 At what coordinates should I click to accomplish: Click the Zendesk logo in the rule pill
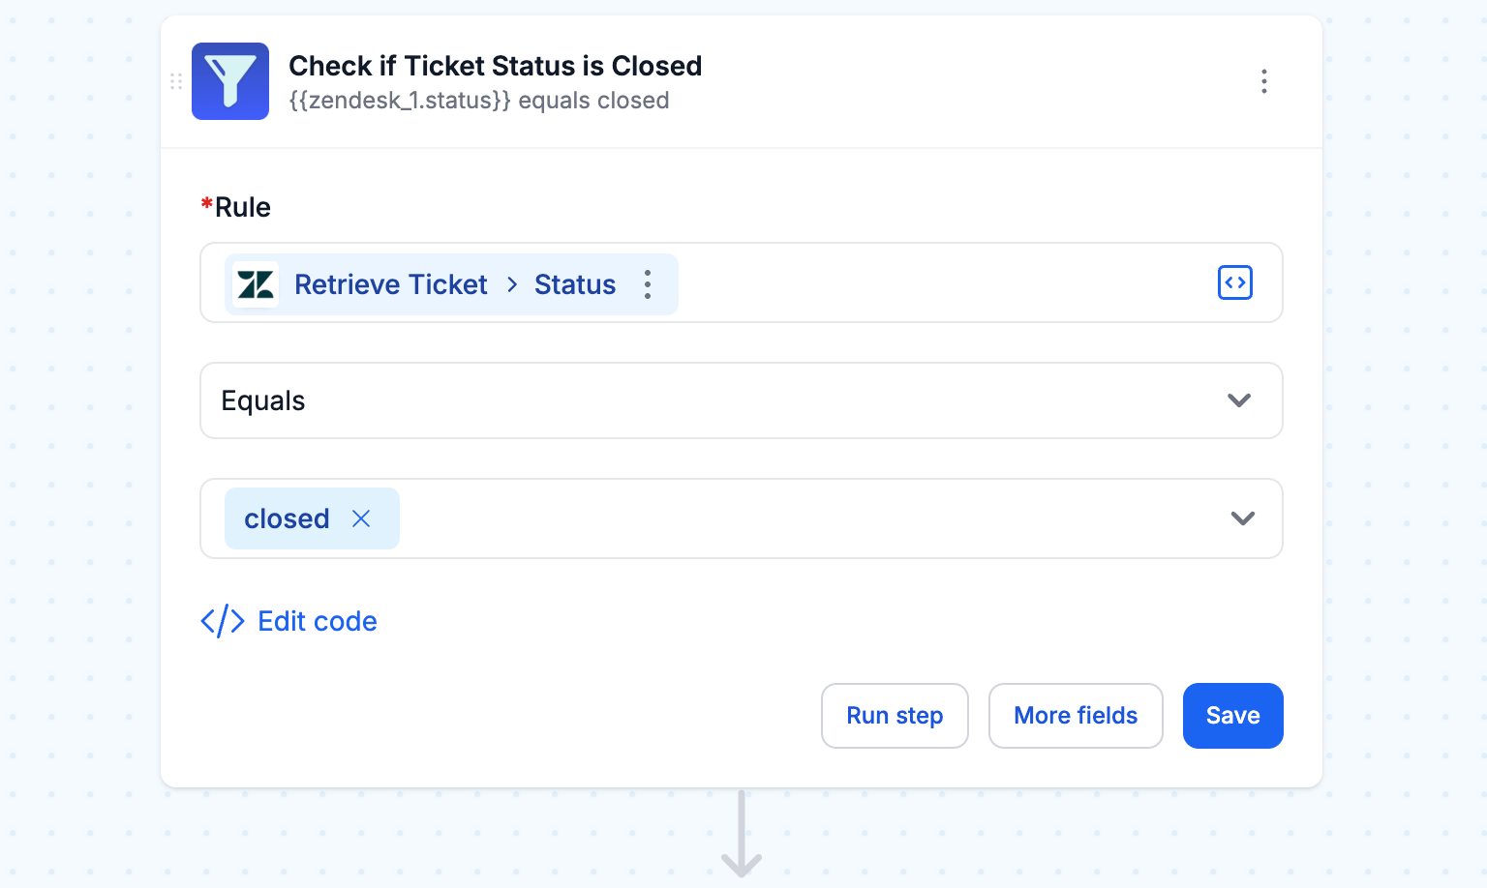257,284
